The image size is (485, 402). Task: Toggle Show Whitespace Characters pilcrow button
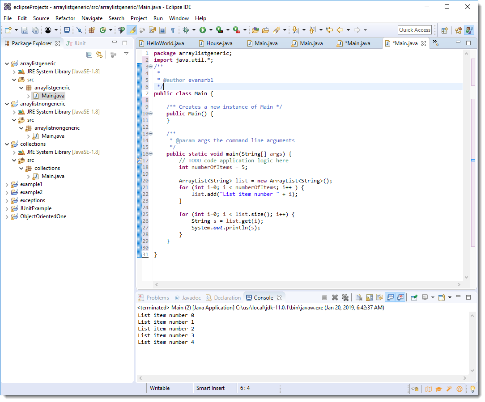[173, 30]
